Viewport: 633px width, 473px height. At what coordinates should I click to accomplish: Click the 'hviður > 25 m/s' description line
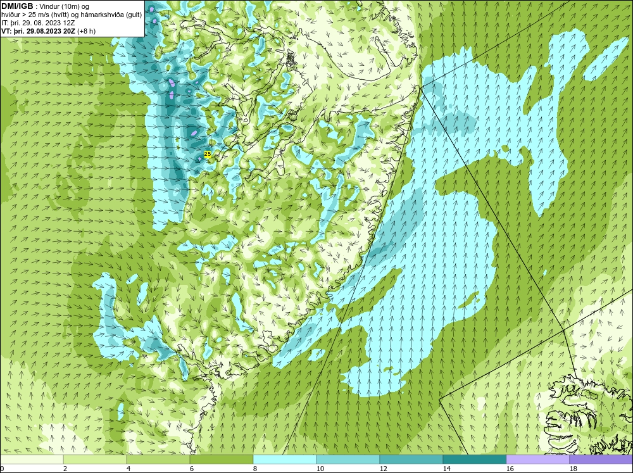[72, 15]
